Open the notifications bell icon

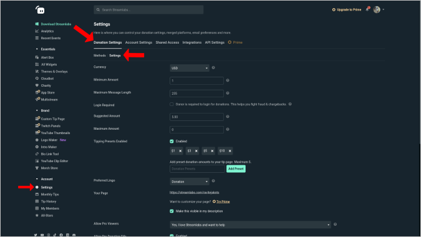[x=367, y=9]
